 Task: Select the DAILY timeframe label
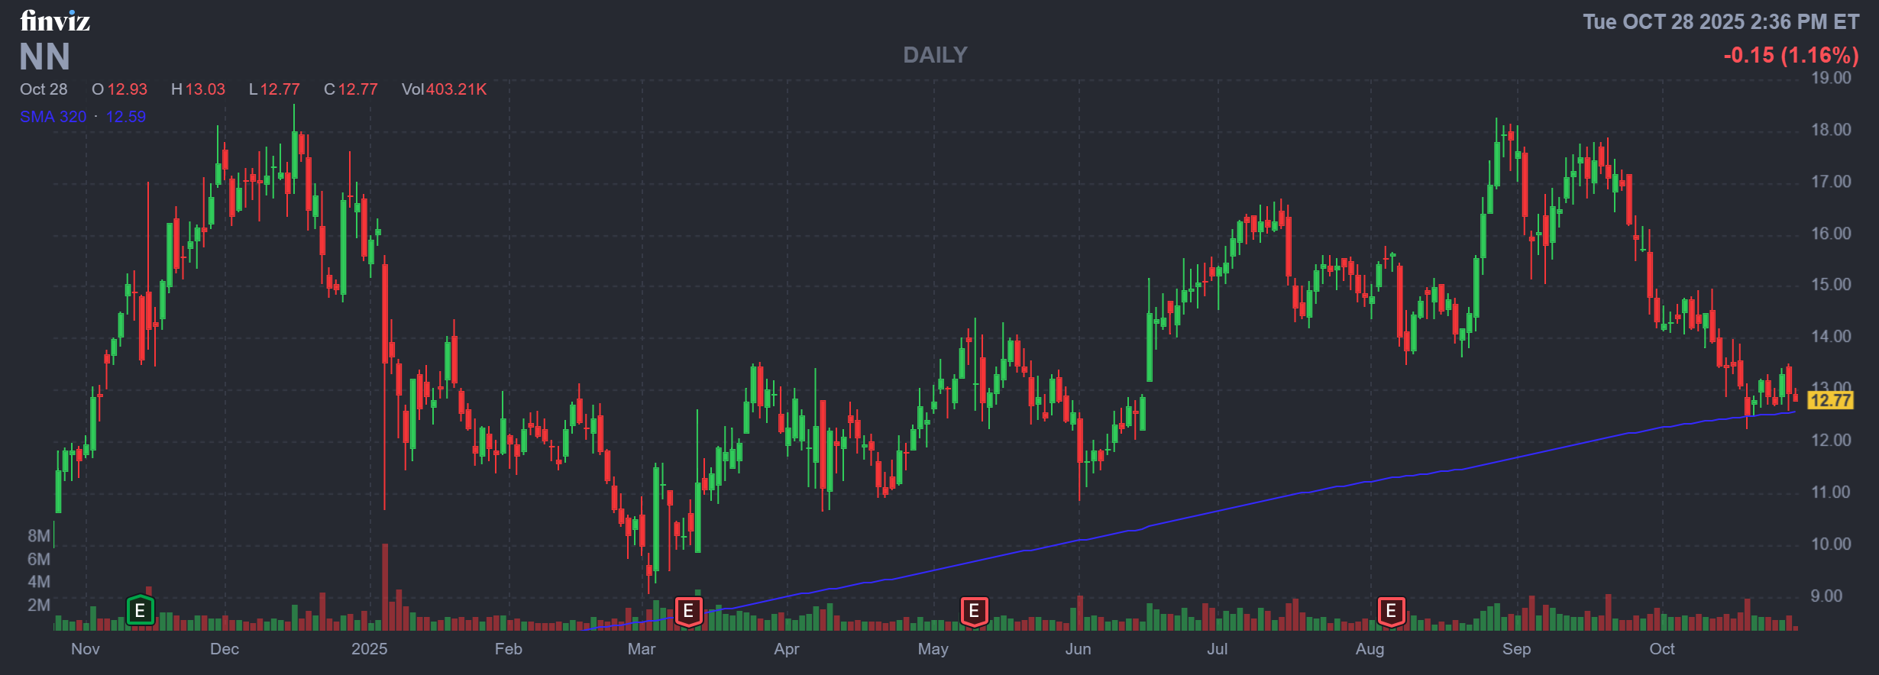[935, 55]
